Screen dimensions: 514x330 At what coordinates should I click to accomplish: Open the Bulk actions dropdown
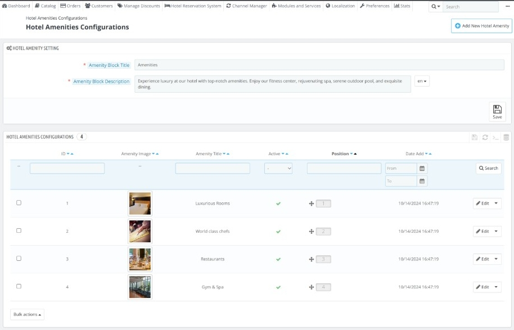(27, 314)
